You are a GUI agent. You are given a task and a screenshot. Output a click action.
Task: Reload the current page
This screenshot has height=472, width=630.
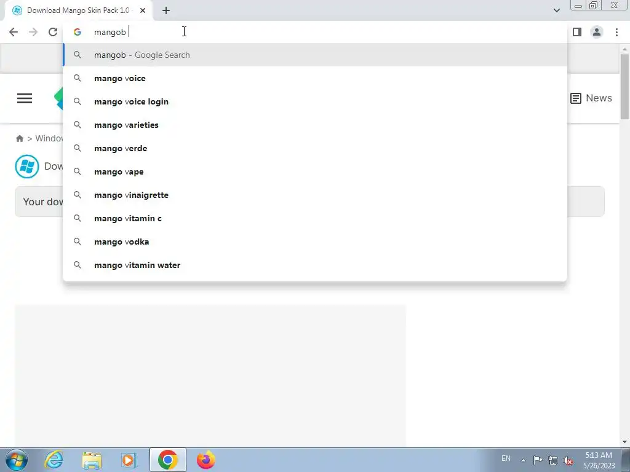53,32
